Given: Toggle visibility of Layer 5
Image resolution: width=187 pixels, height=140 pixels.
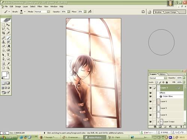Looking at the screenshot, I should coord(150,108).
